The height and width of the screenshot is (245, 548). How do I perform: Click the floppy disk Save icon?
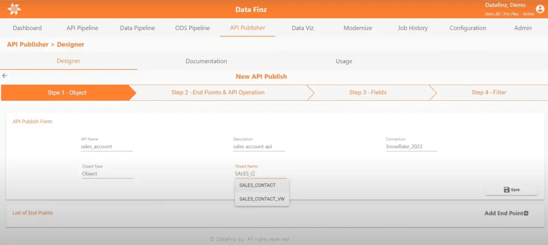[x=507, y=190]
